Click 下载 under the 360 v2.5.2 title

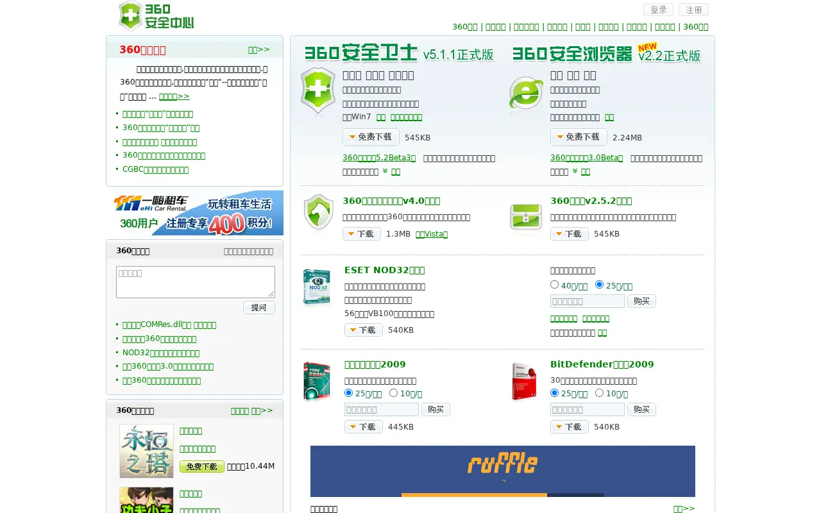(570, 234)
